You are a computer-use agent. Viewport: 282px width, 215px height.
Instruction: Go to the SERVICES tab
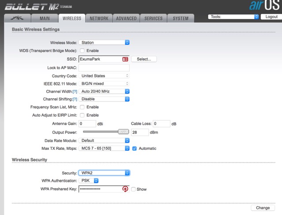click(x=153, y=19)
